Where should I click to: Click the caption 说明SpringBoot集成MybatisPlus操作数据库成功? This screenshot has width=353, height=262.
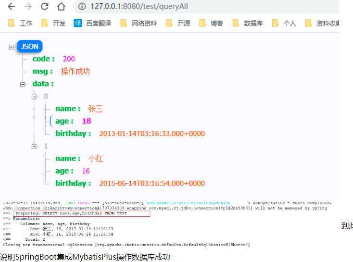(x=85, y=257)
